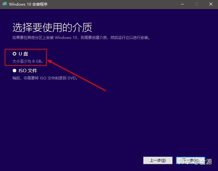Click the "Windows 10 安装程序" title text
This screenshot has height=171, width=218.
[x=28, y=4]
